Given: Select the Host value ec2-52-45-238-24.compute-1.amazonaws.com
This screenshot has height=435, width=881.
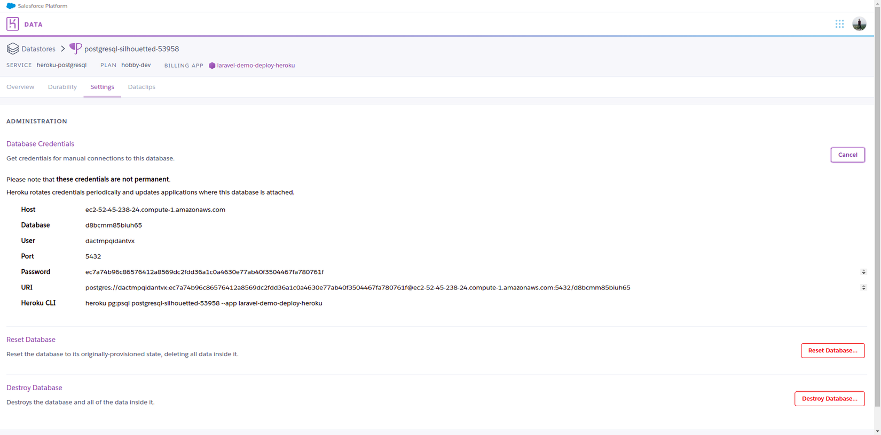Looking at the screenshot, I should point(155,210).
